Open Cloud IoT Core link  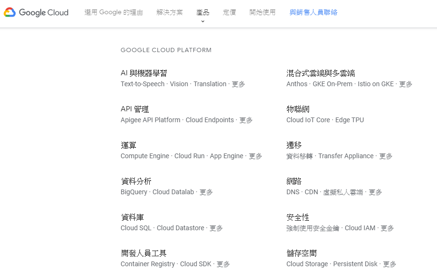click(x=308, y=120)
